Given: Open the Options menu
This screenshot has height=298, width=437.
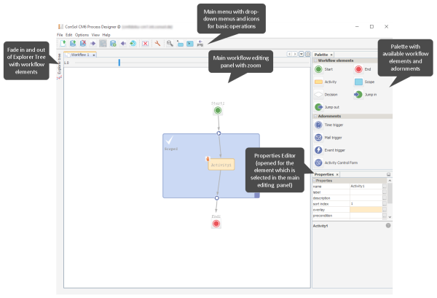Looking at the screenshot, I should 82,34.
